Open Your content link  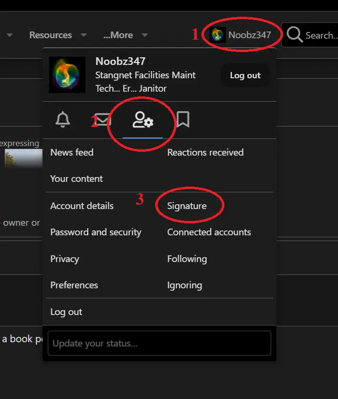(76, 178)
